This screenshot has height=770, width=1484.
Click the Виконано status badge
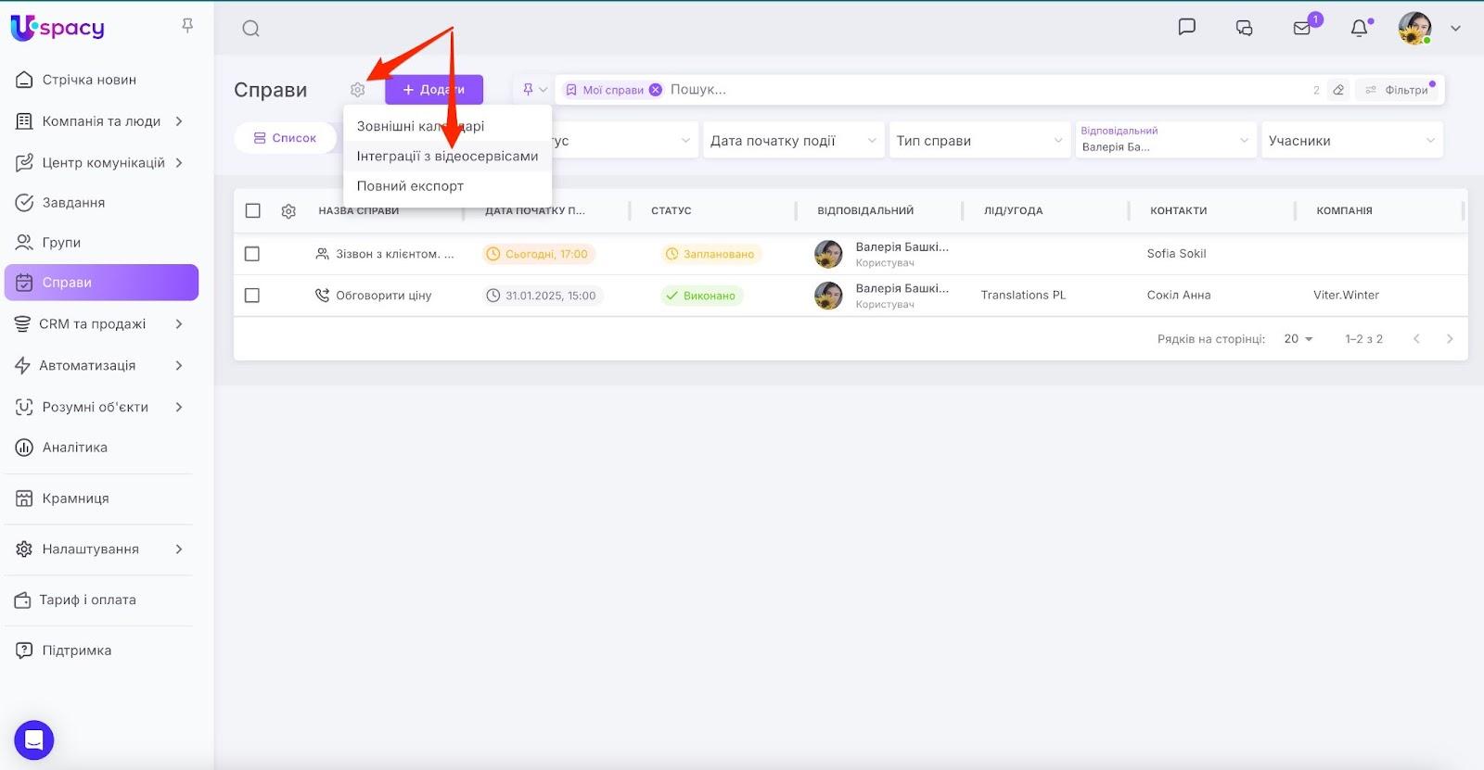(x=701, y=296)
